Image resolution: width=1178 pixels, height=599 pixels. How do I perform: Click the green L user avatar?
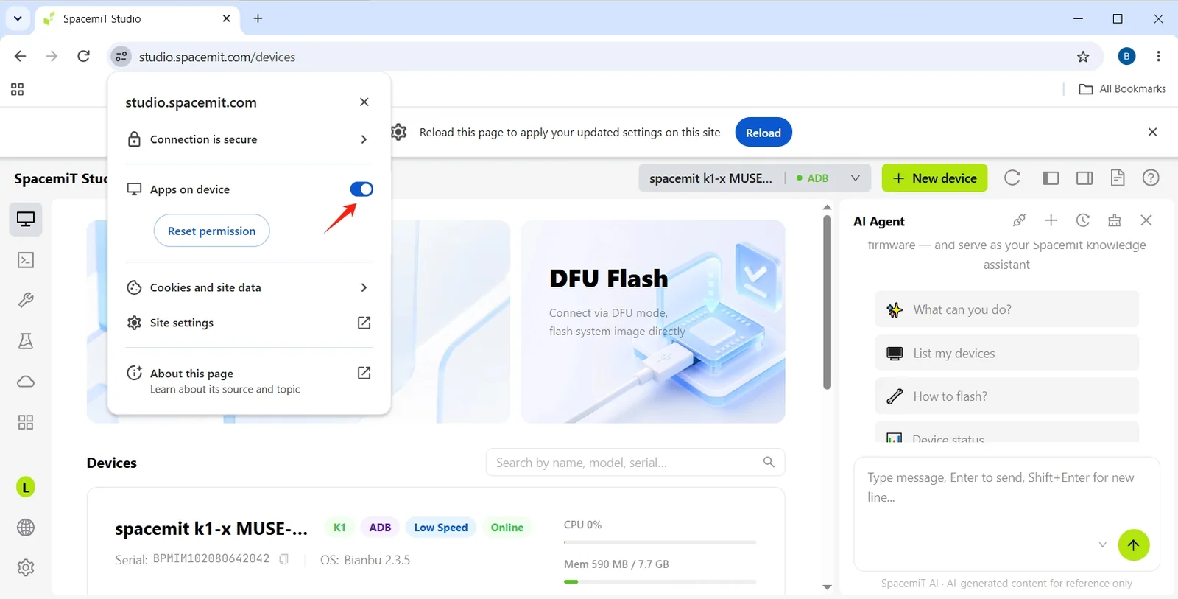tap(26, 487)
